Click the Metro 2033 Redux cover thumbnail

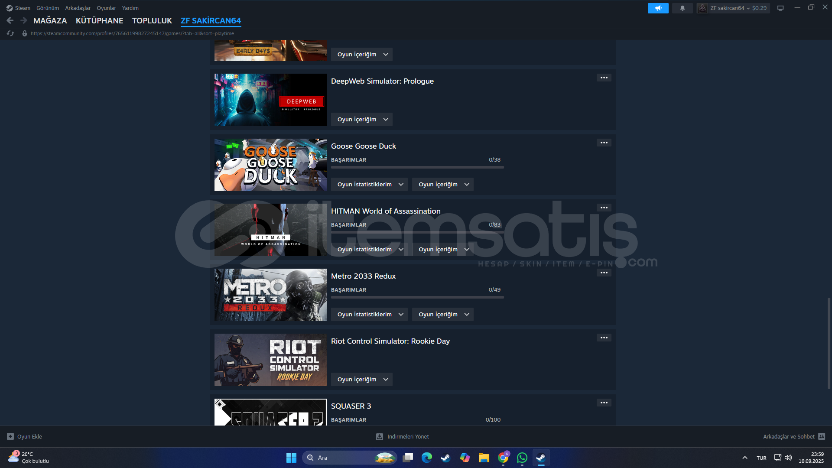(x=270, y=295)
